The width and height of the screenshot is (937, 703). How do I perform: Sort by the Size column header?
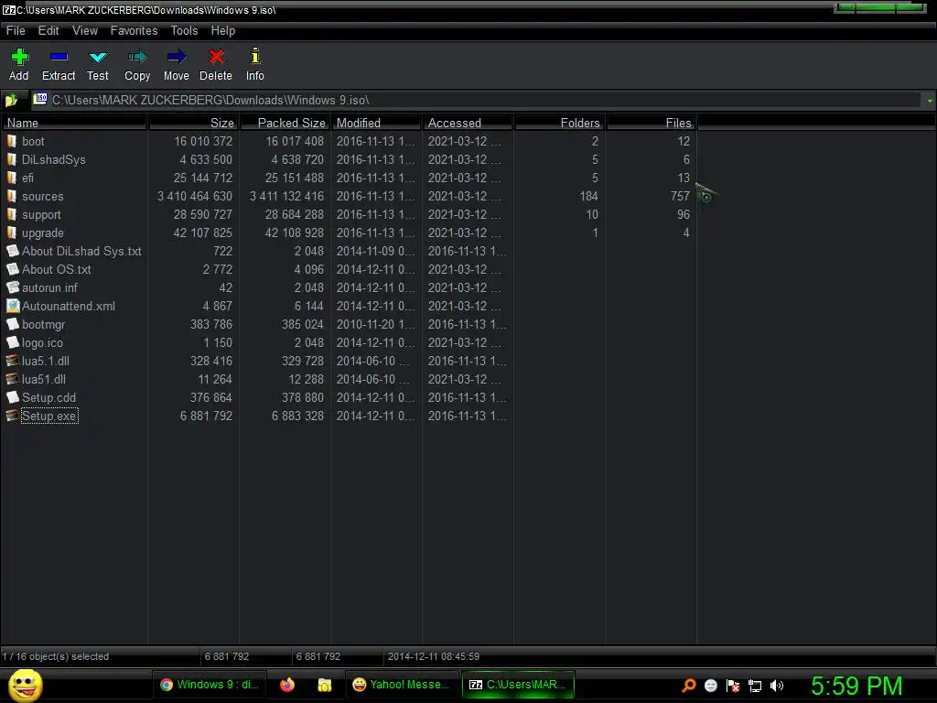point(194,123)
